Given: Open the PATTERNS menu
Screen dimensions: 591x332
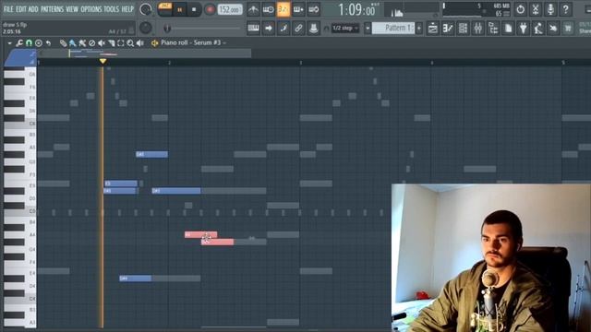Looking at the screenshot, I should pos(53,9).
